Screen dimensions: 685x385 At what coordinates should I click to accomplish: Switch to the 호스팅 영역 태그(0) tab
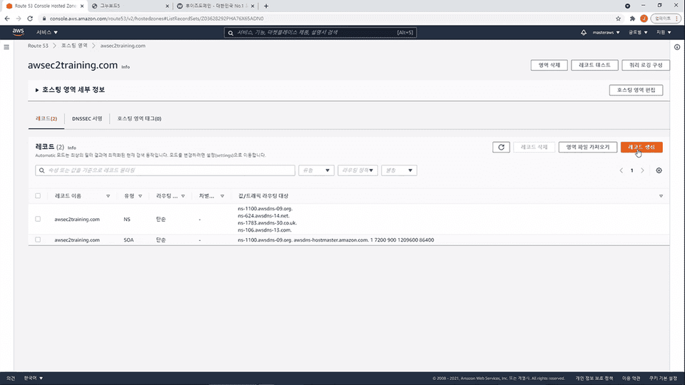click(x=139, y=119)
